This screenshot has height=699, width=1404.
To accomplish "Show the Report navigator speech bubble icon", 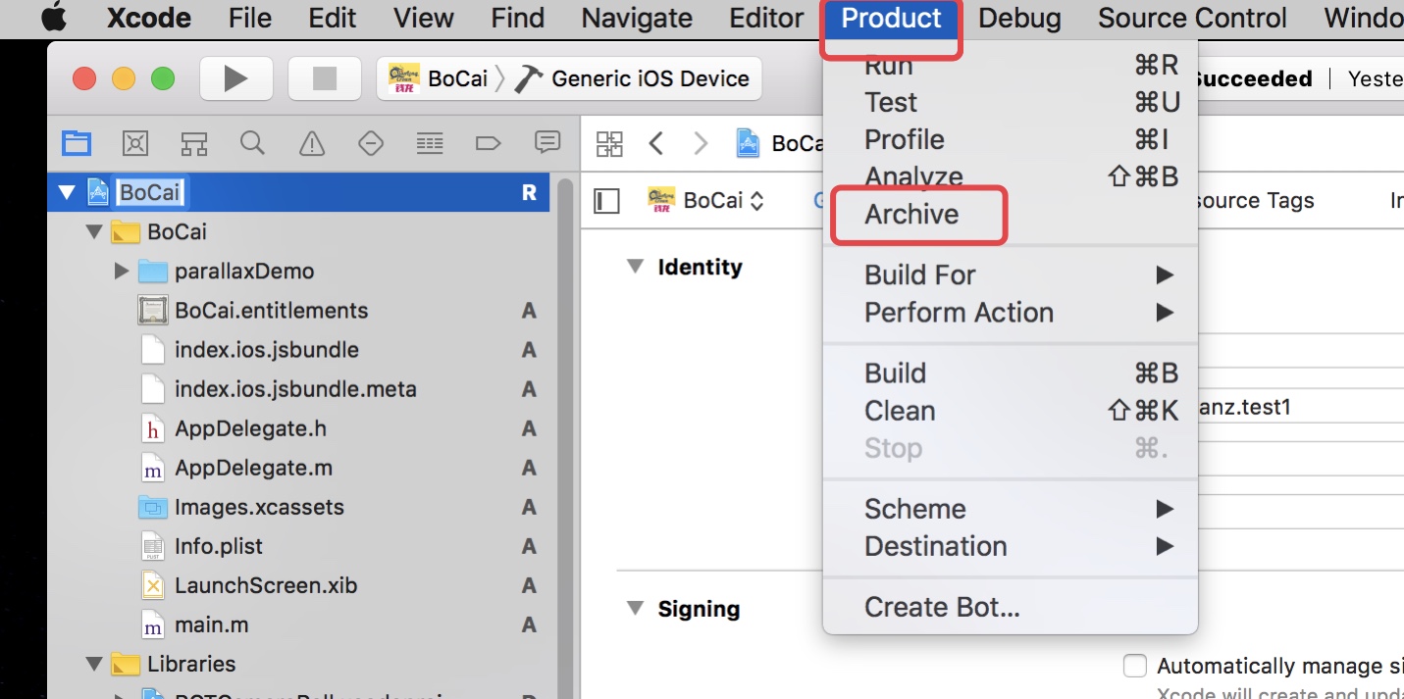I will point(546,143).
